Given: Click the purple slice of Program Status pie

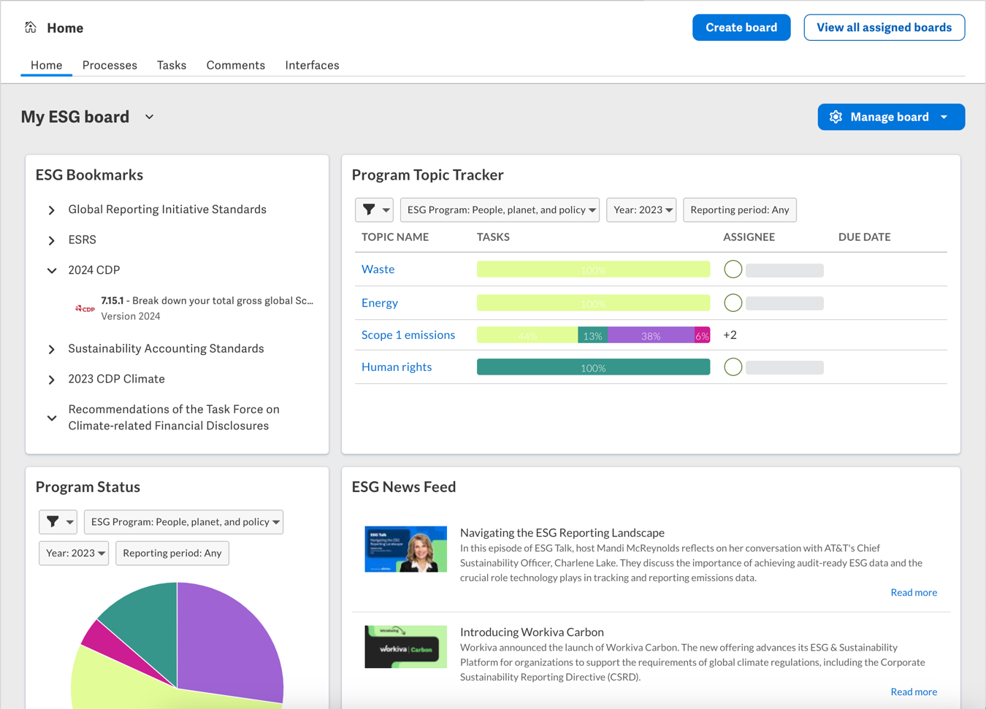Looking at the screenshot, I should (x=230, y=643).
